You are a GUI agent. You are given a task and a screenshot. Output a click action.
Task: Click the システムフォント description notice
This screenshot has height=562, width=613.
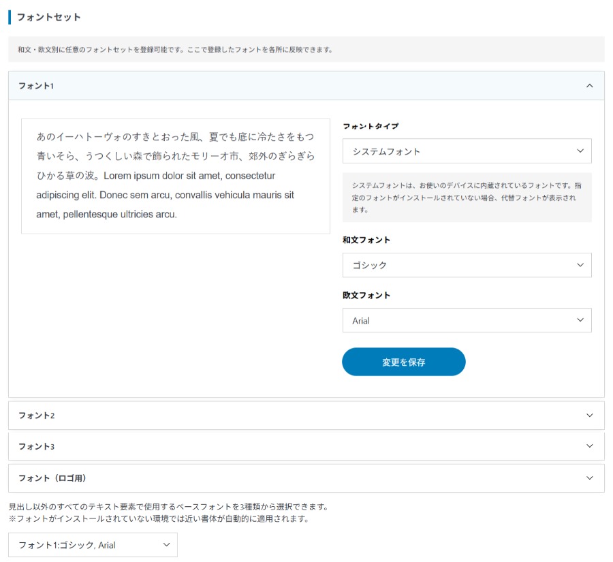(x=467, y=198)
